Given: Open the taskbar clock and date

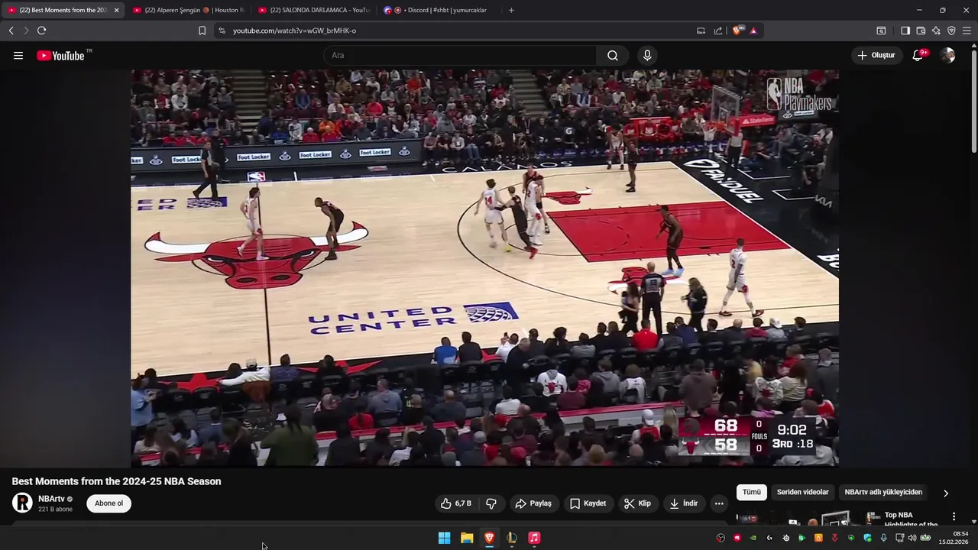Looking at the screenshot, I should [x=955, y=538].
